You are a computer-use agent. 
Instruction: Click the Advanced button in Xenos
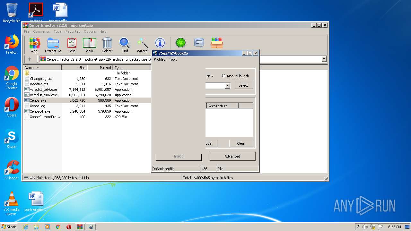[232, 156]
